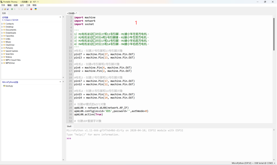Screen dimensions: 277x165
Task: Click the C:\Users\56164 path link
Action: [10, 20]
